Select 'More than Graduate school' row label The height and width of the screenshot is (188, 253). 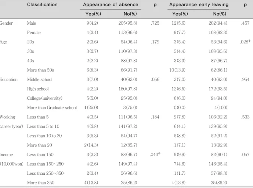[52, 107]
